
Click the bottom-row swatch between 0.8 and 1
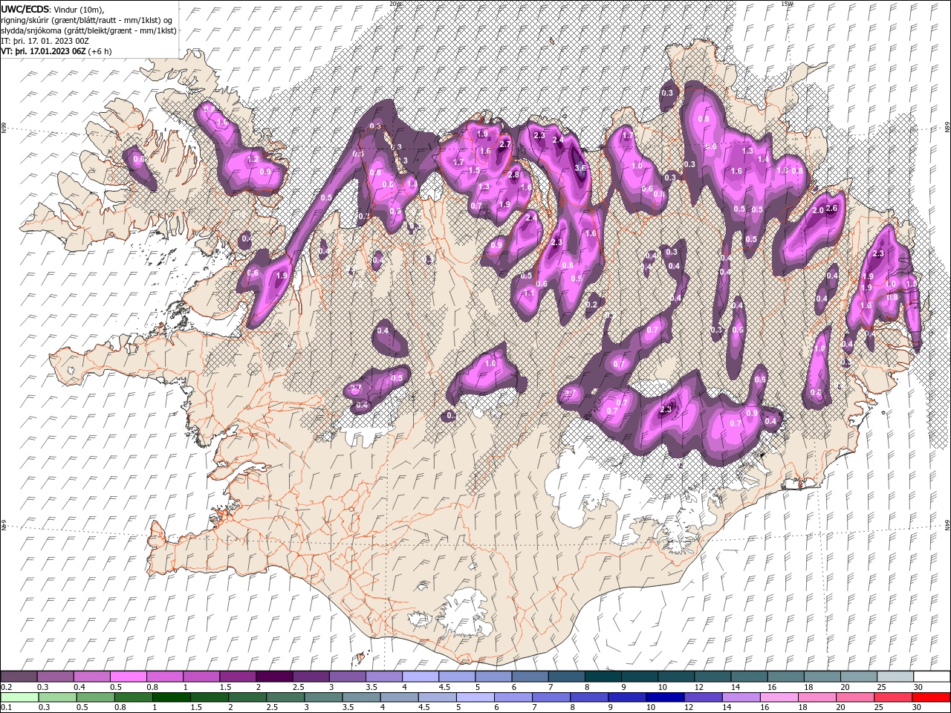pyautogui.click(x=133, y=697)
